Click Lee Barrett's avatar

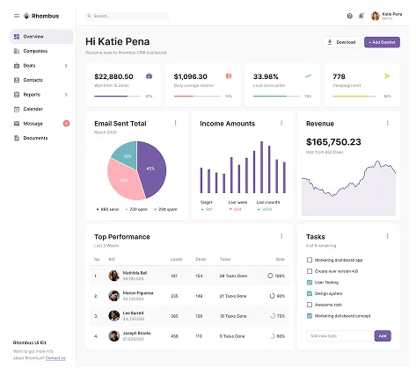[114, 316]
